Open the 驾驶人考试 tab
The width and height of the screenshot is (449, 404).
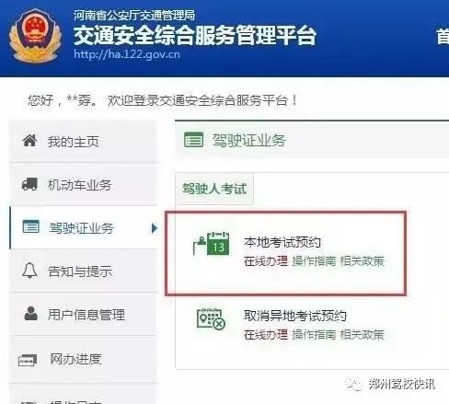tap(214, 189)
